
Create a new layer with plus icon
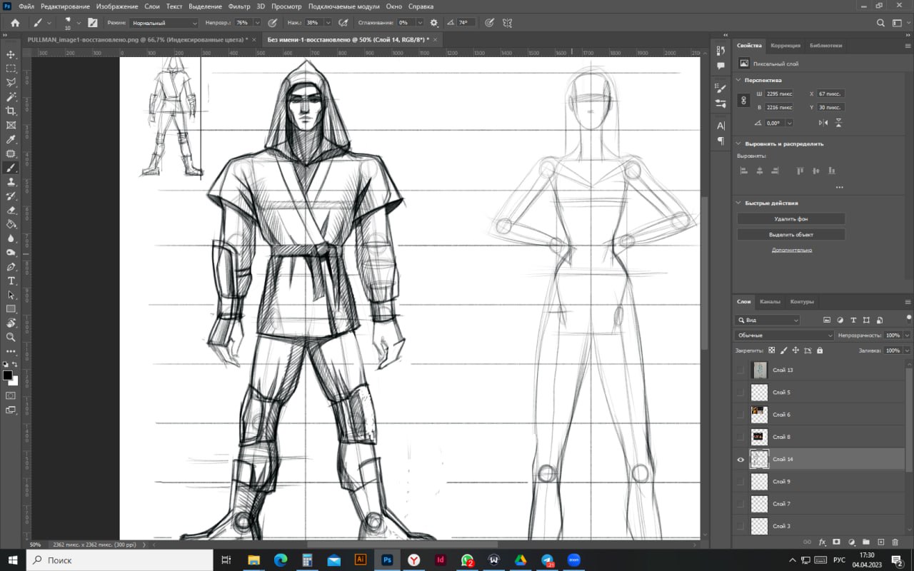click(880, 542)
